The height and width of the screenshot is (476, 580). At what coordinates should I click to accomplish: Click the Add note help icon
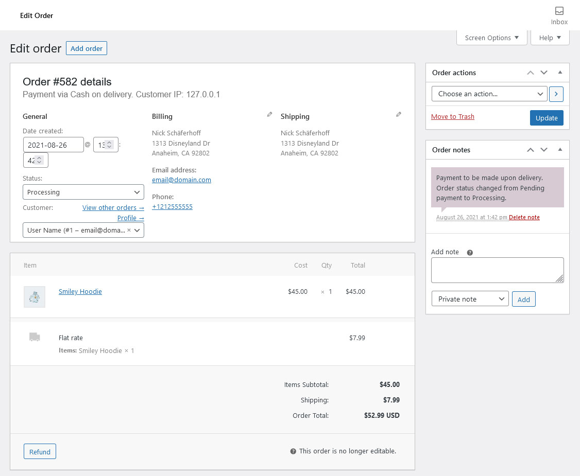[x=470, y=253]
